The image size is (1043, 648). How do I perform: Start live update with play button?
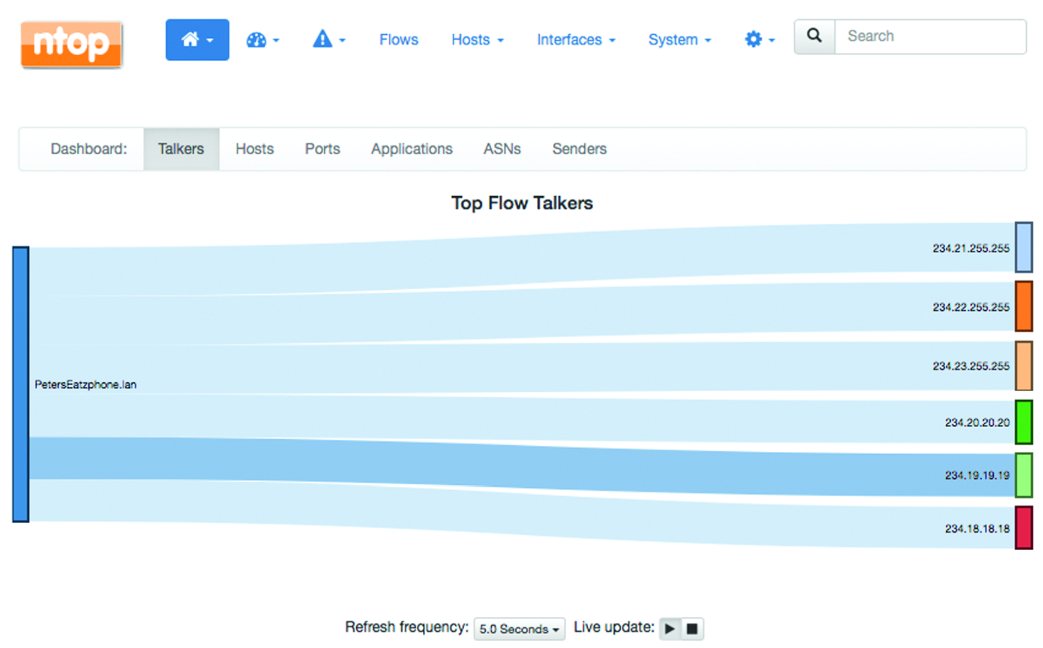pos(670,629)
